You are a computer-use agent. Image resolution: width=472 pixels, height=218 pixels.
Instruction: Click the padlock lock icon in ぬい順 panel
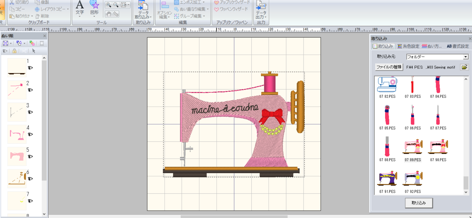(14, 51)
